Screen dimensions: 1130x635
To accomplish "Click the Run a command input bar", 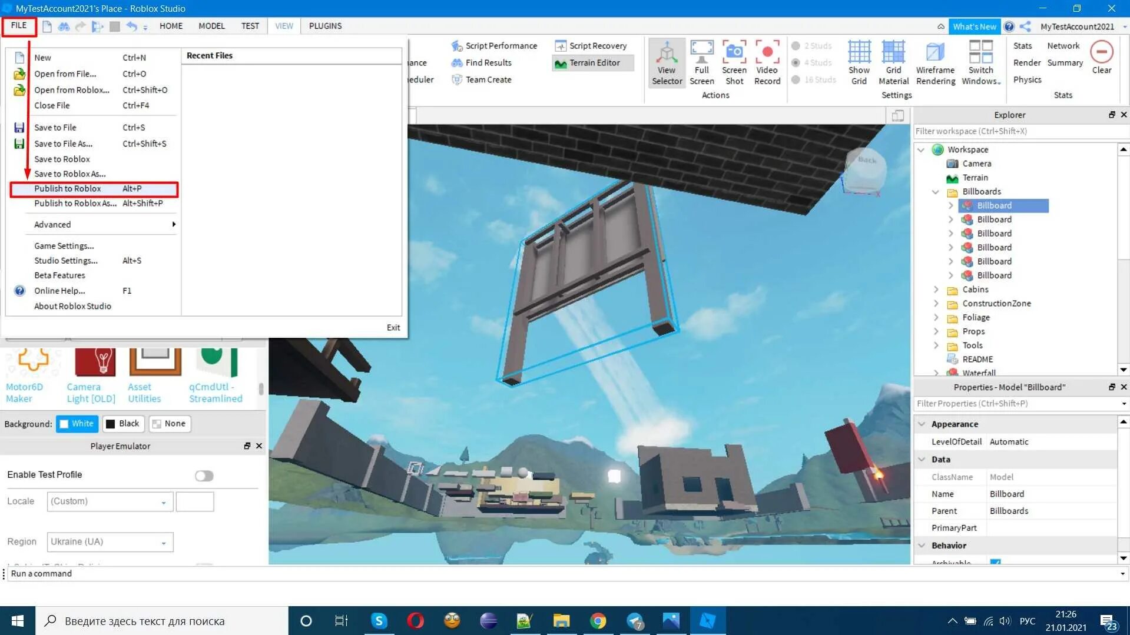I will [x=565, y=574].
